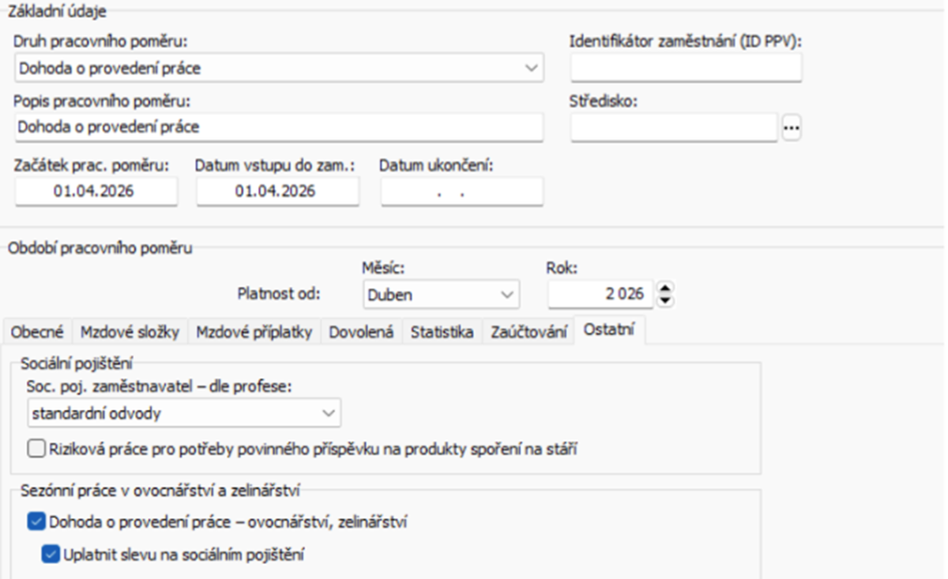Click the Začátek prac. poměru date field

[x=96, y=191]
